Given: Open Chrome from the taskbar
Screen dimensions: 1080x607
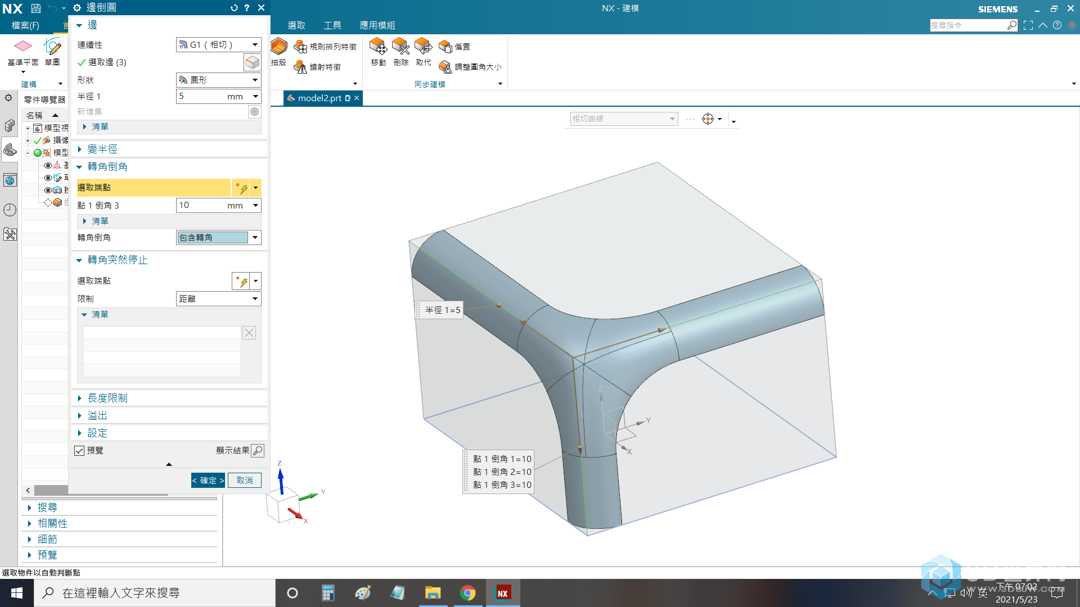Looking at the screenshot, I should 468,593.
